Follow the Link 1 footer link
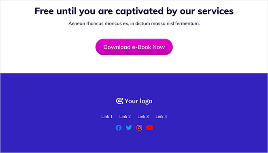The image size is (268, 153). point(107,117)
